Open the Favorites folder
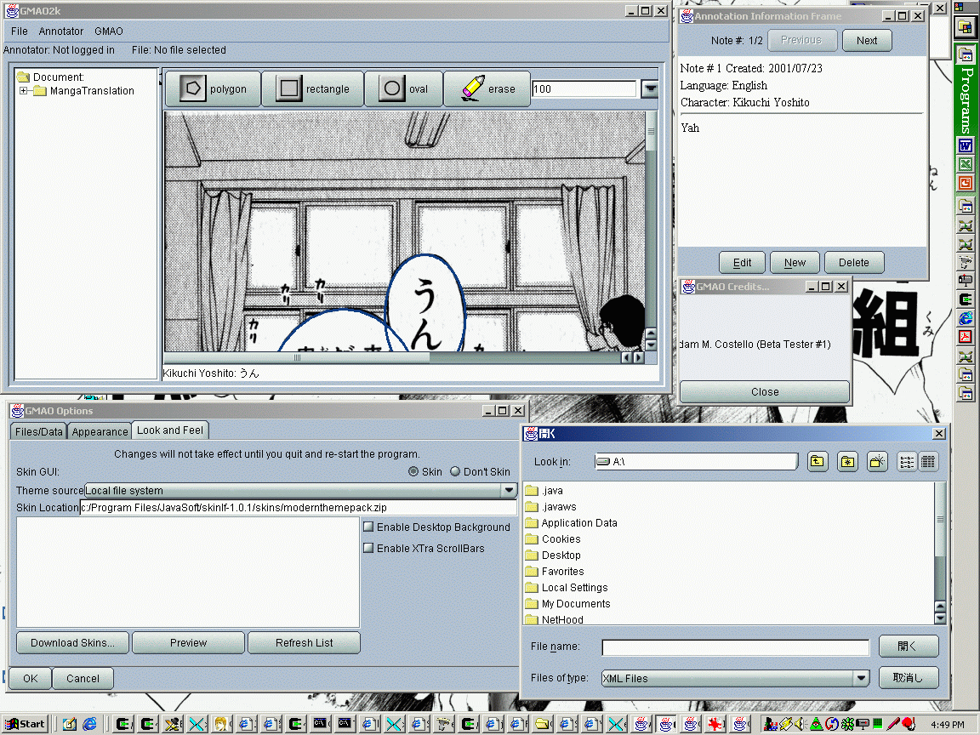This screenshot has width=980, height=735. (555, 572)
